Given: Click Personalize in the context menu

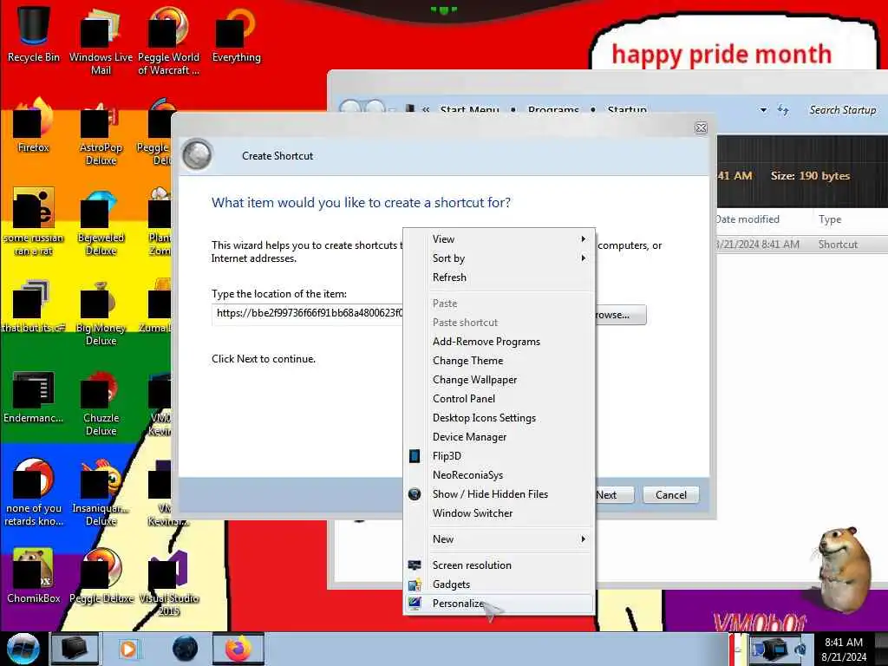Looking at the screenshot, I should (499, 604).
